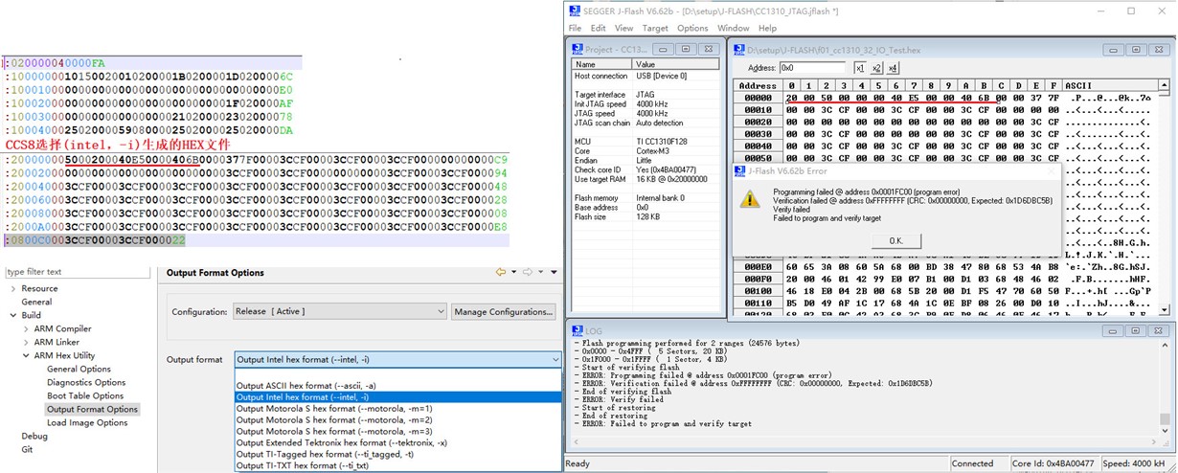
Task: Collapse the ARM Hex Utility node
Action: (26, 355)
